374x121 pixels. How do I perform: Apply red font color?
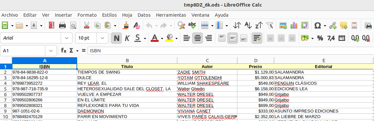[155, 38]
